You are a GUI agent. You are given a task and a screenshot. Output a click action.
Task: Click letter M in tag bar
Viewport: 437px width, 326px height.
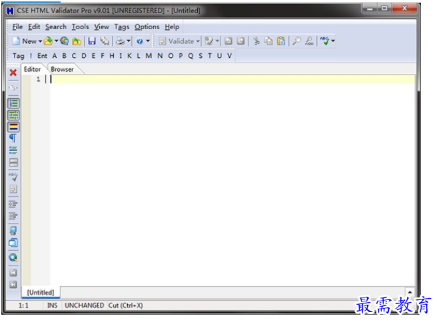tap(149, 56)
